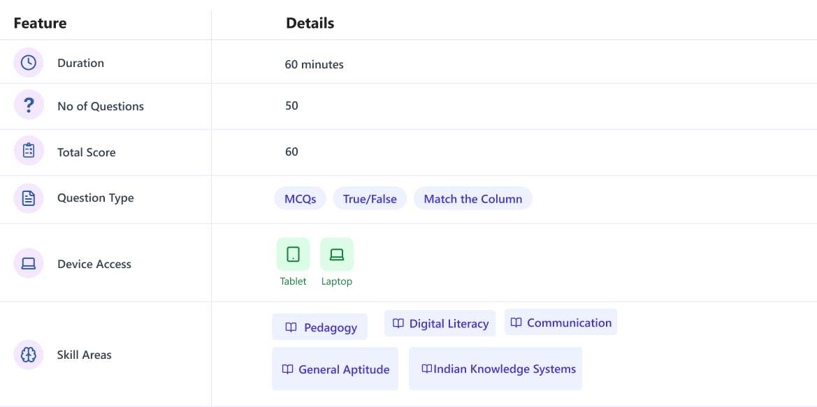This screenshot has height=407, width=817.
Task: Click the Match the Column chip
Action: point(472,199)
